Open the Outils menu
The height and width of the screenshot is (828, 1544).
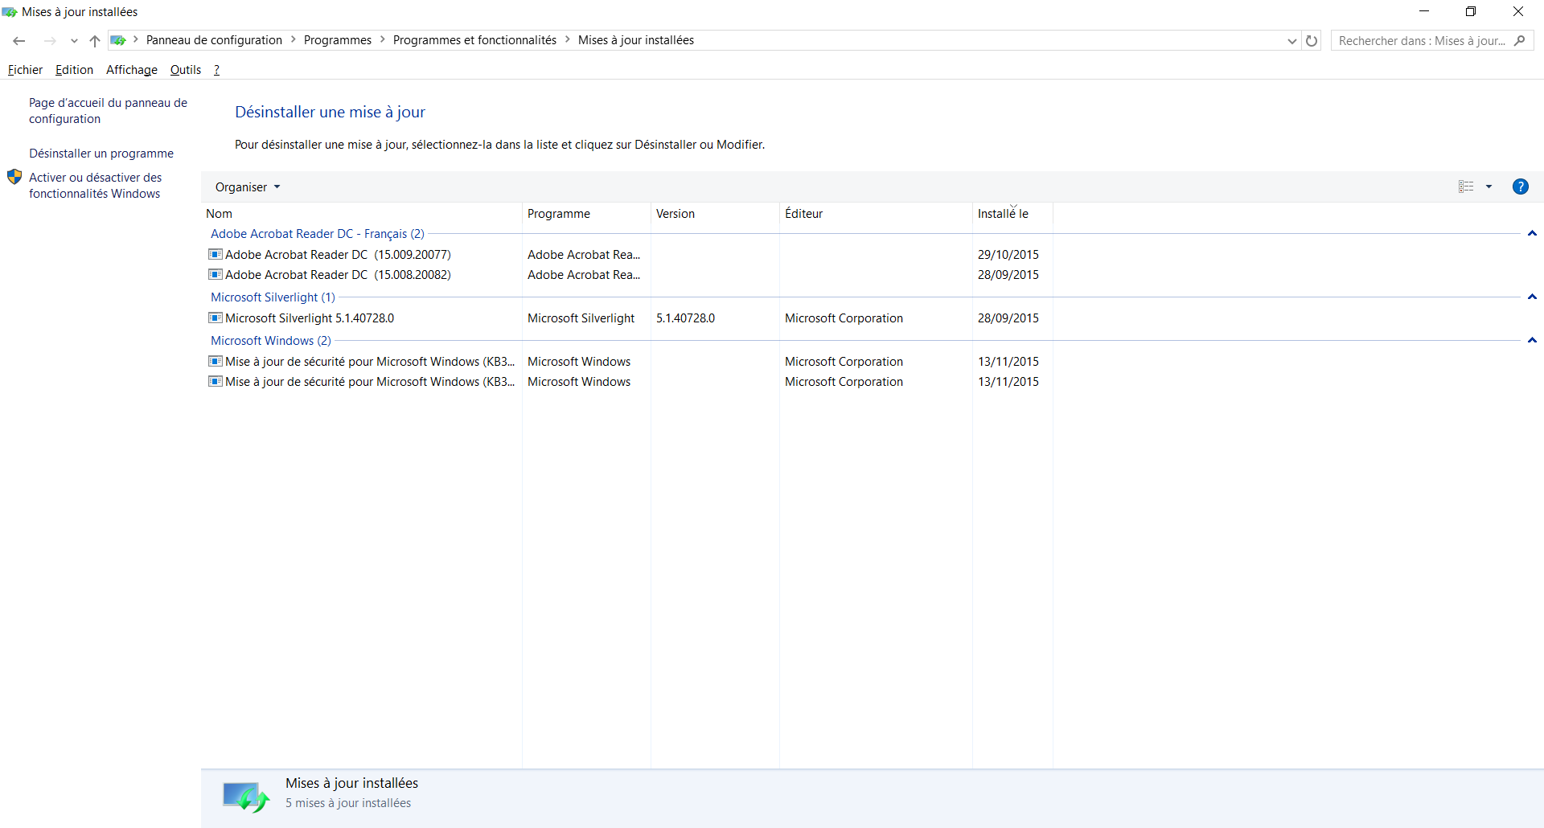tap(186, 70)
